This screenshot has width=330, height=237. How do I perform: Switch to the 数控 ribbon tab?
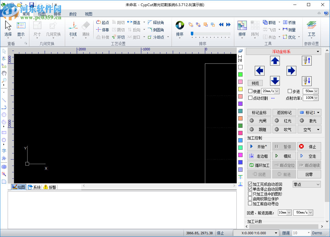(72, 14)
